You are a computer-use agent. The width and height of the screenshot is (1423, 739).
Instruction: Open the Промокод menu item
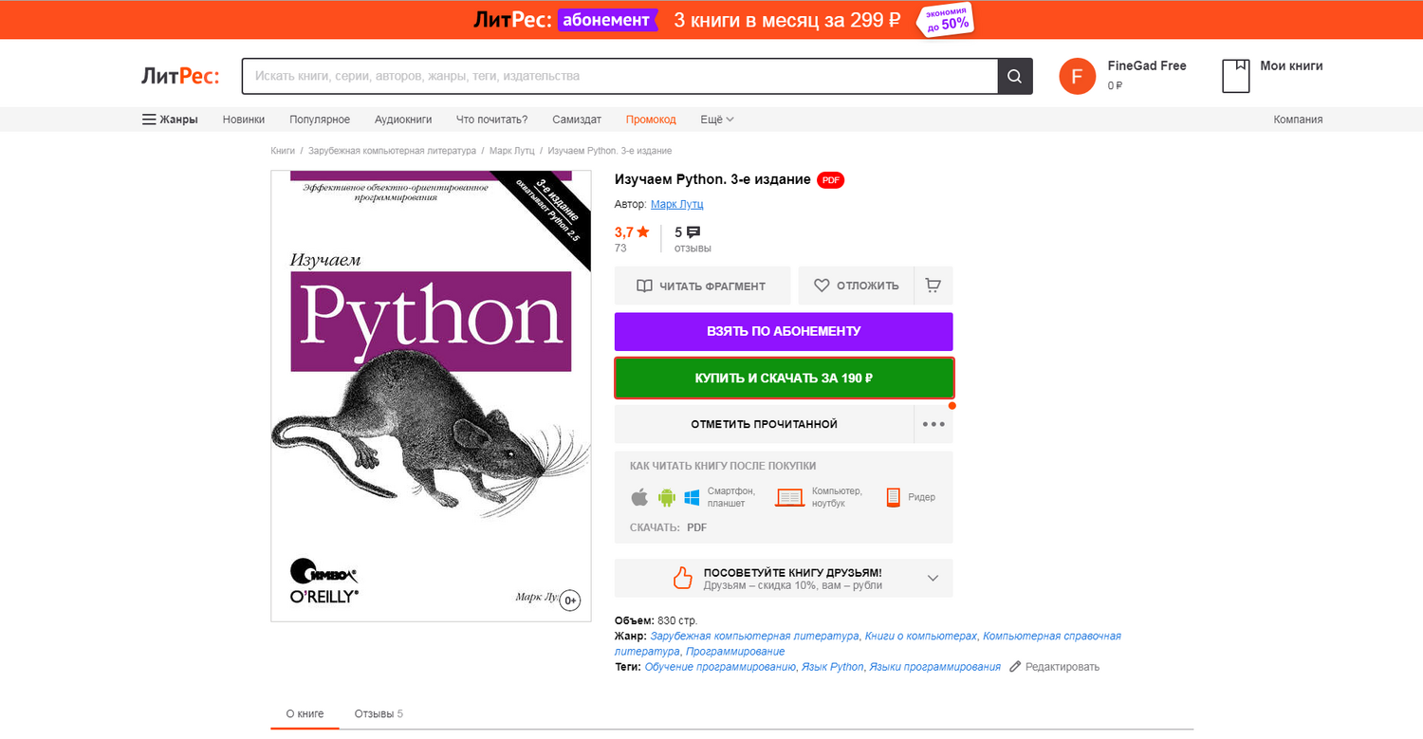tap(651, 120)
